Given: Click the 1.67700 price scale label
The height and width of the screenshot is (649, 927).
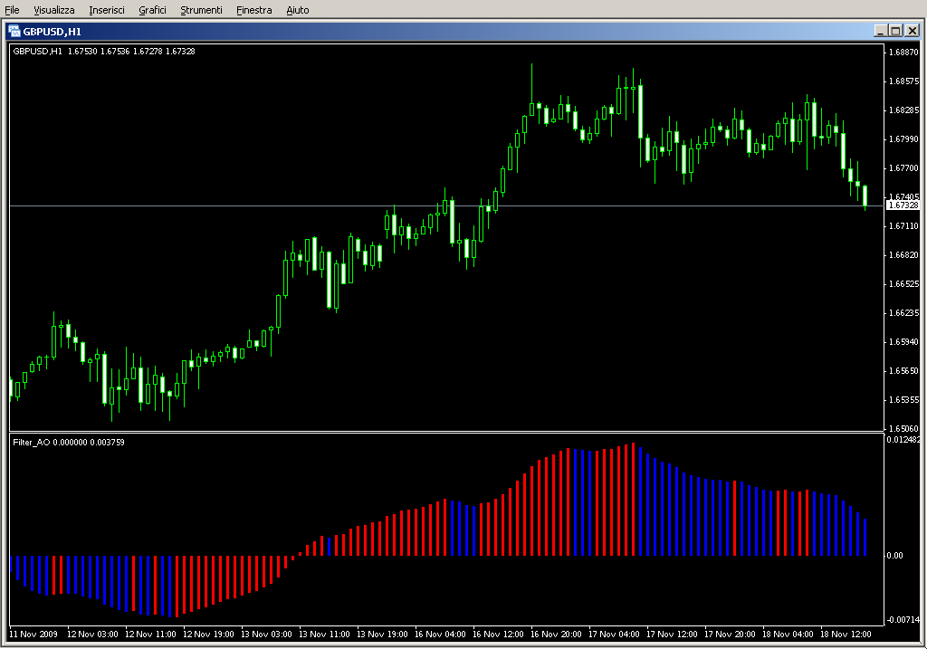Looking at the screenshot, I should tap(903, 167).
